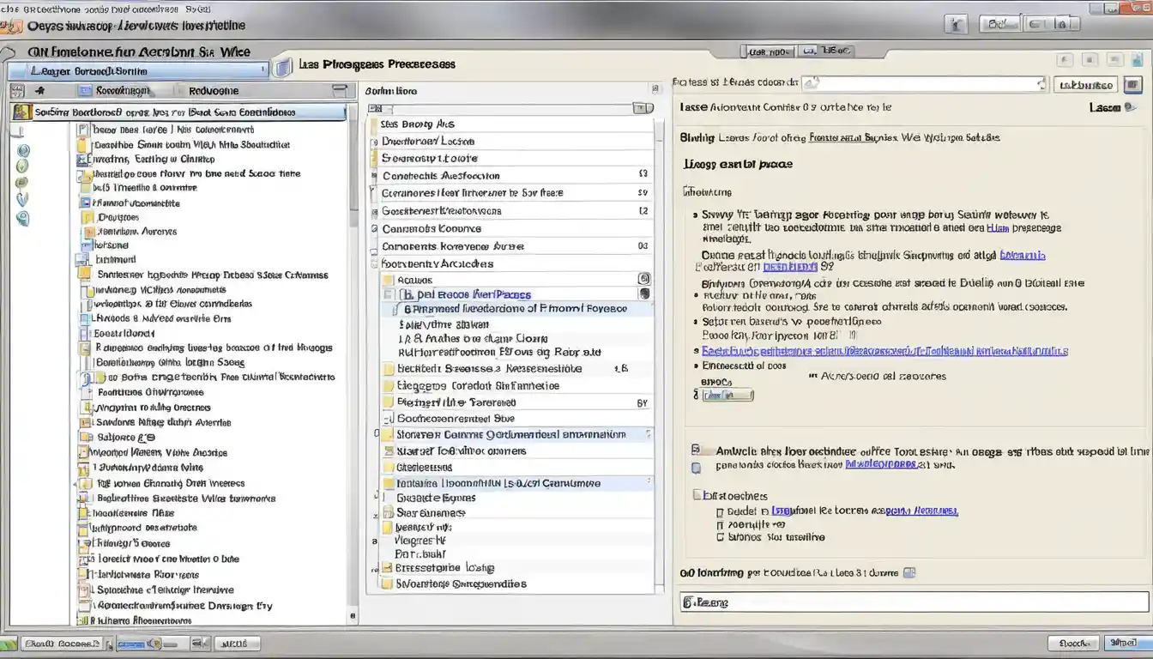Toggle the 'Bfateoehes' checkbox
This screenshot has width=1153, height=659.
(697, 495)
